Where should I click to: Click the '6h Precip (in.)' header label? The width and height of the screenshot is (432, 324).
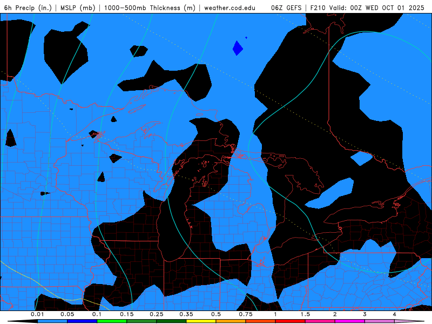point(28,8)
